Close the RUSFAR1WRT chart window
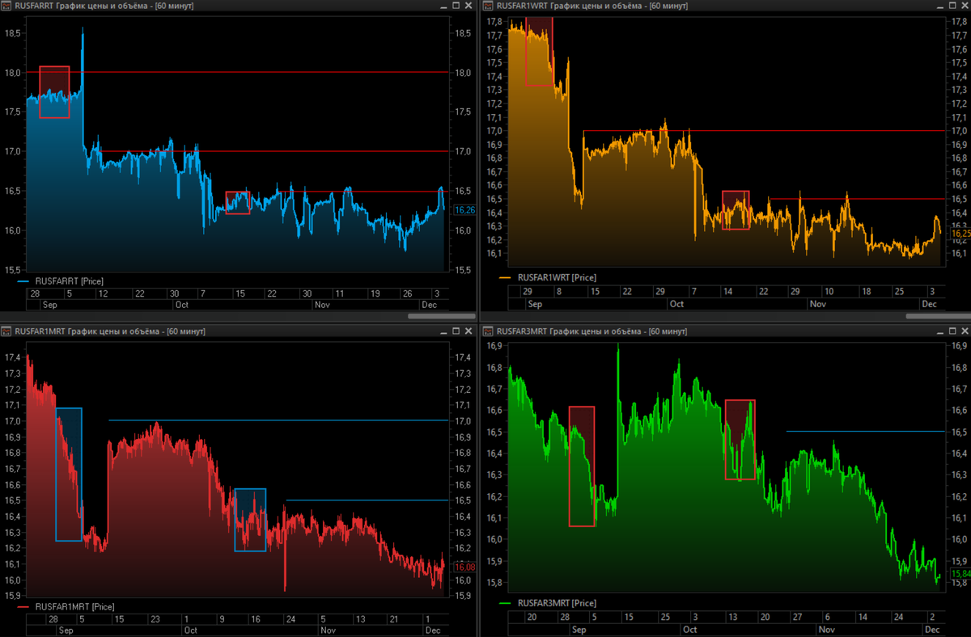971x637 pixels. coord(963,6)
